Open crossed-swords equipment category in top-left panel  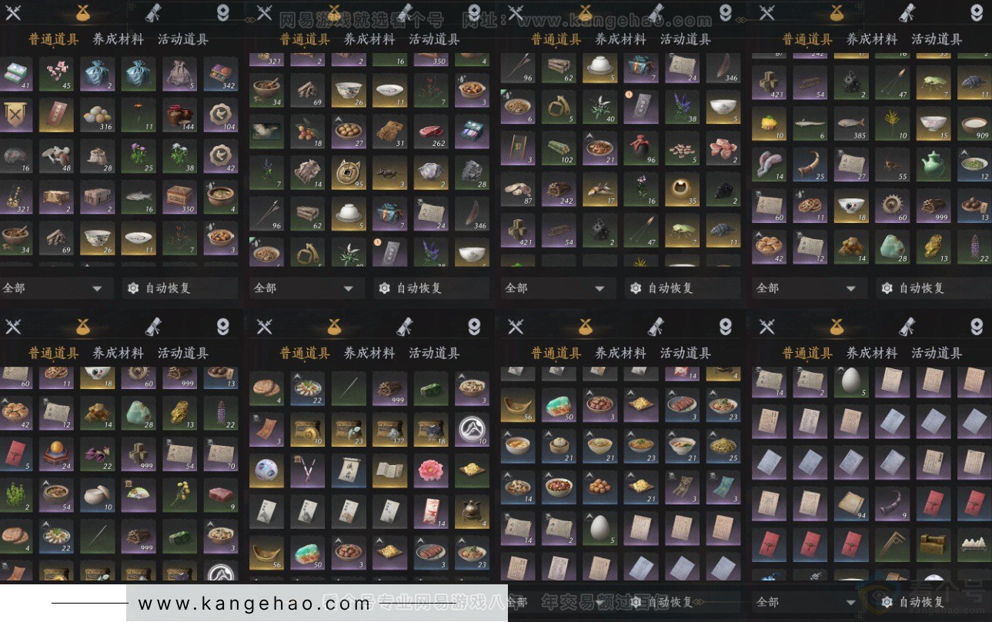(x=13, y=12)
